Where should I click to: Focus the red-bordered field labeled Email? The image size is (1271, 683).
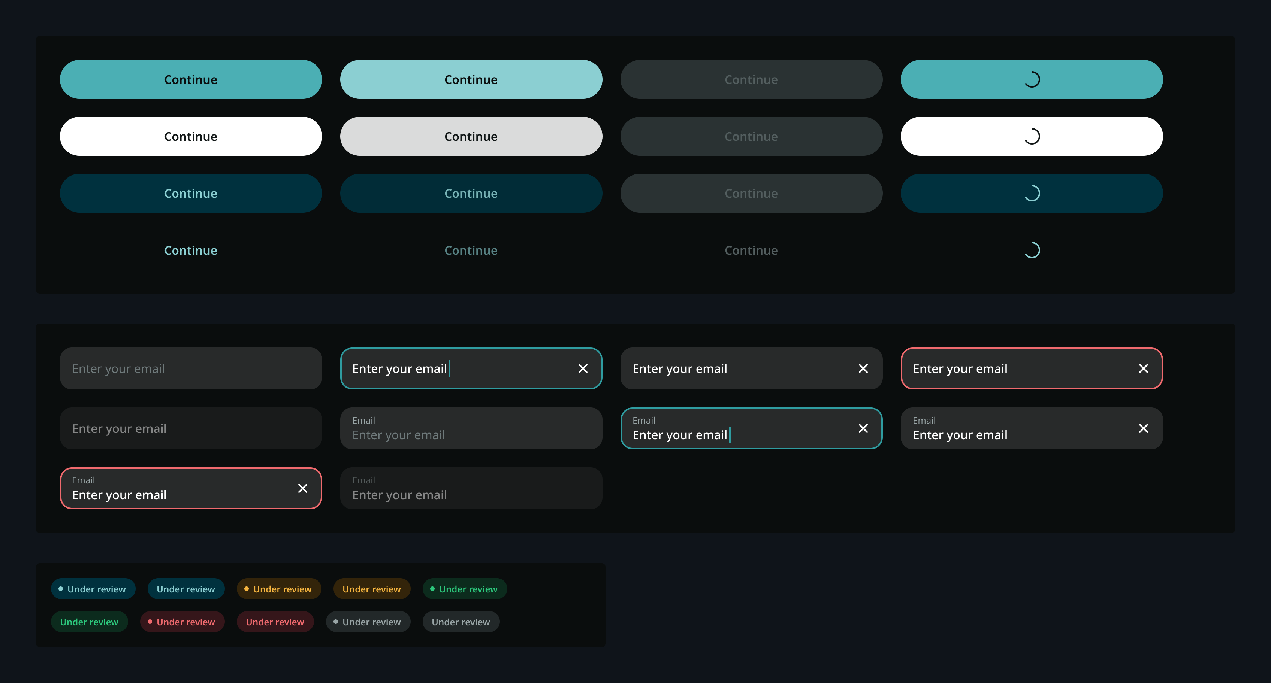coord(191,488)
